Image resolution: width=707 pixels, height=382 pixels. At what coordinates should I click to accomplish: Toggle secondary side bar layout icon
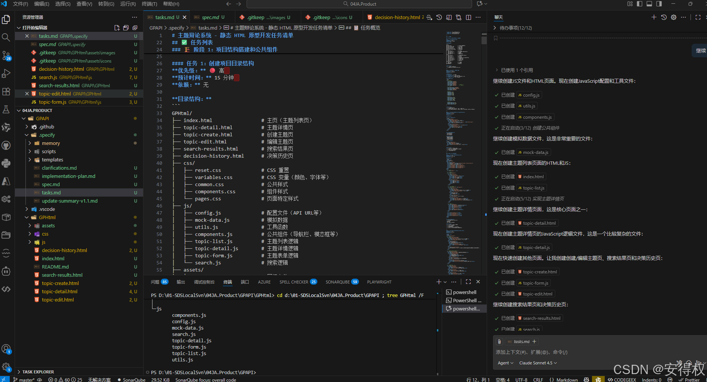659,4
